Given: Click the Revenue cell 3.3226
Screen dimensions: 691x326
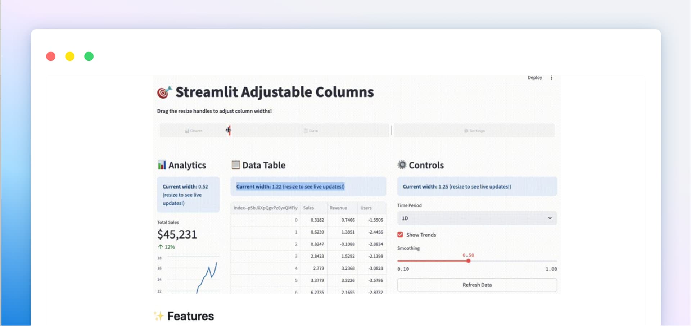Looking at the screenshot, I should tap(342, 280).
